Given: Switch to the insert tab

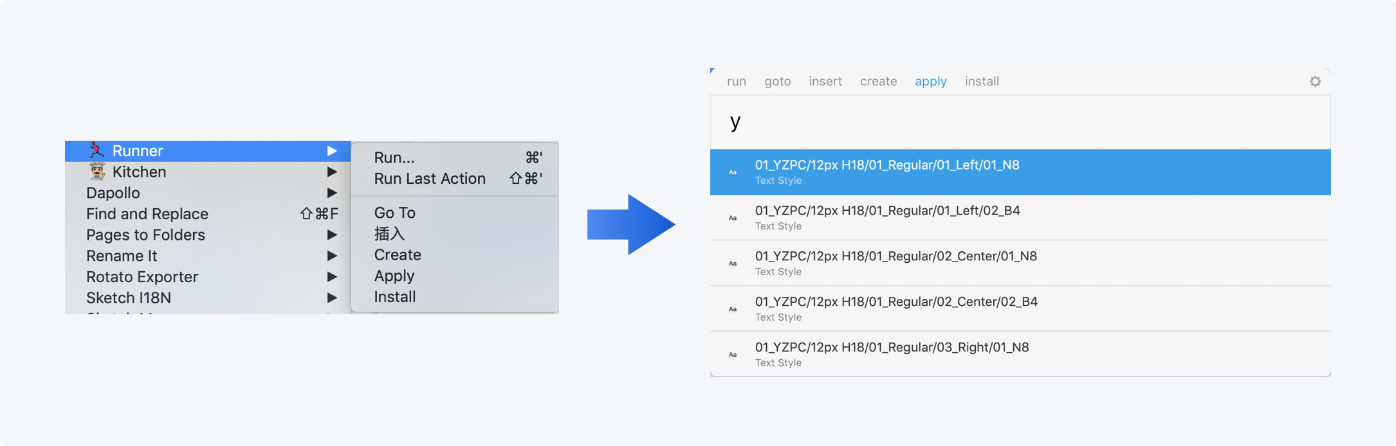Looking at the screenshot, I should point(825,82).
